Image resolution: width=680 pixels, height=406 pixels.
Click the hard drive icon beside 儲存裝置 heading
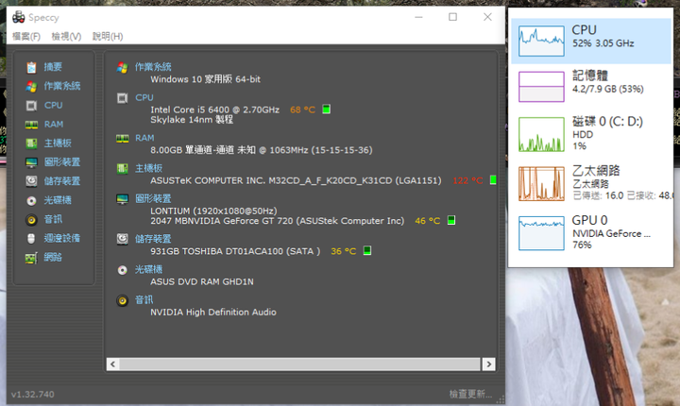coord(122,239)
